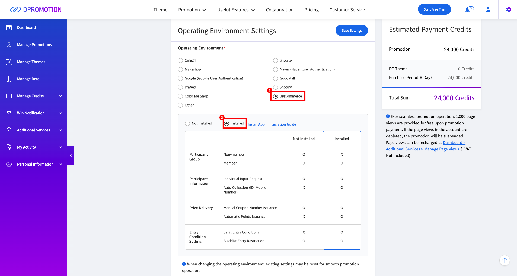Click the Personal Information user icon

[9, 164]
